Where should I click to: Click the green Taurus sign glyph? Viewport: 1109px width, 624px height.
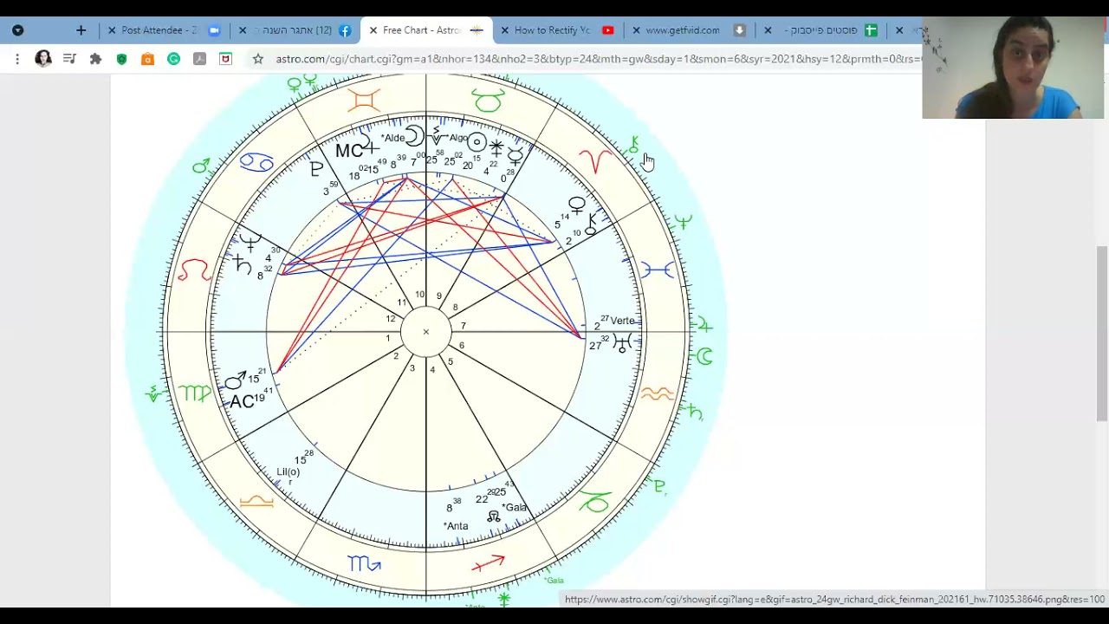[x=488, y=101]
